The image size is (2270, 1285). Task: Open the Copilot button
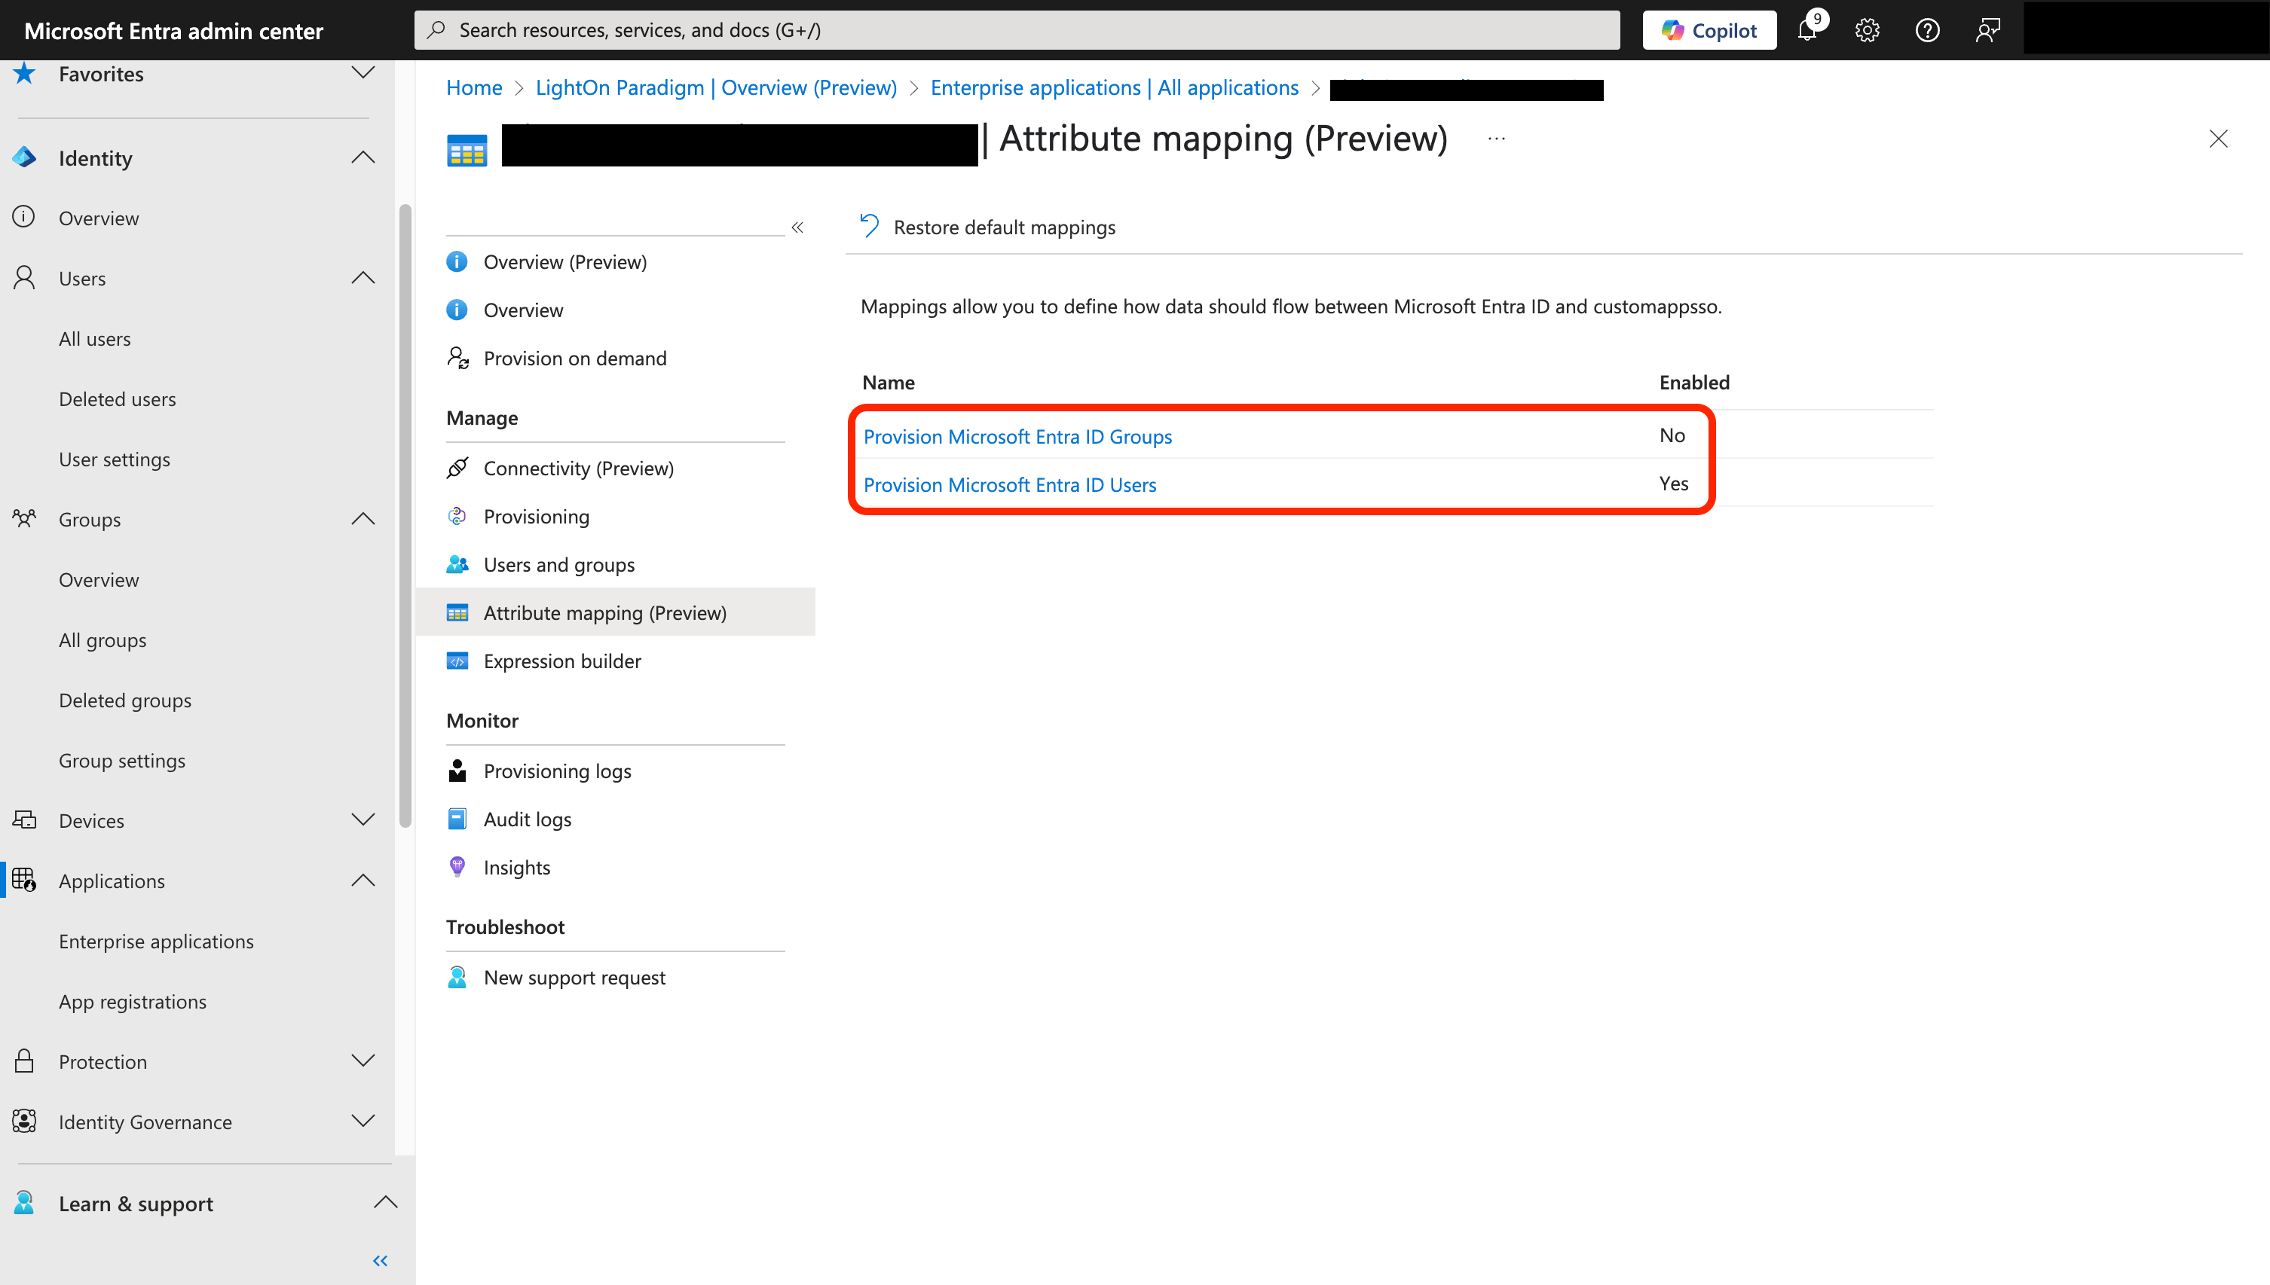(1709, 31)
